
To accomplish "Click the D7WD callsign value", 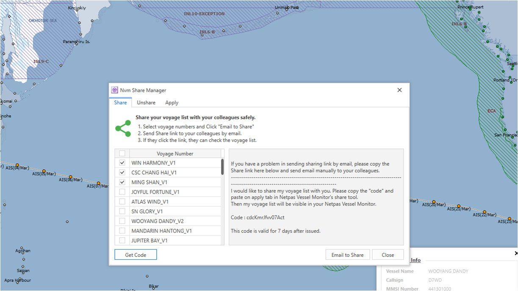I will pyautogui.click(x=436, y=280).
